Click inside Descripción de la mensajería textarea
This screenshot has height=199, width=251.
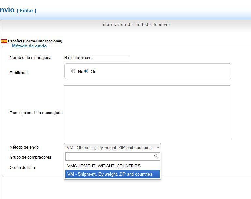pos(147,113)
